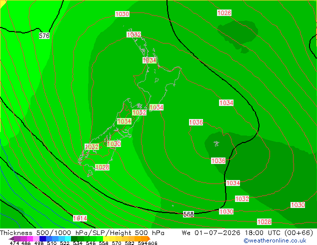Click the purple arrow at legend's left end
Screen dimensions: 317x245
tap(11, 238)
